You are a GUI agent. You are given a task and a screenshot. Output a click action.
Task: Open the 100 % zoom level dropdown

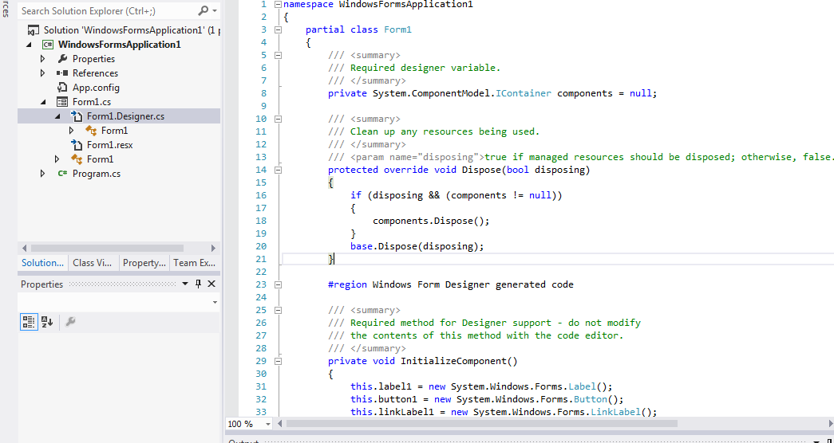click(x=267, y=424)
